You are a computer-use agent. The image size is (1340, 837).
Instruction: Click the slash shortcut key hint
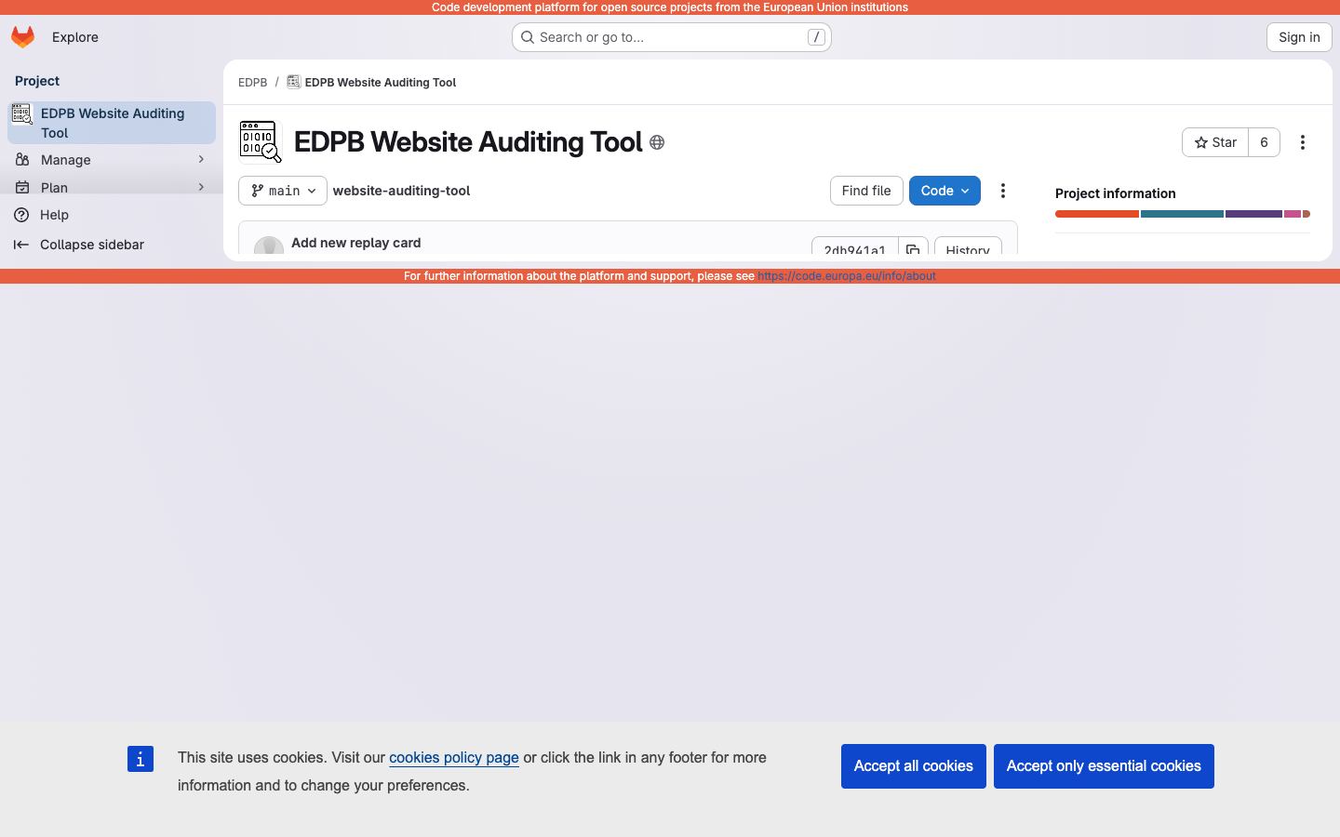click(816, 37)
